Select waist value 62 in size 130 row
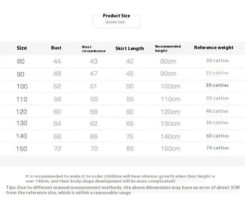Viewport: 245px width, 206px height. click(94, 124)
